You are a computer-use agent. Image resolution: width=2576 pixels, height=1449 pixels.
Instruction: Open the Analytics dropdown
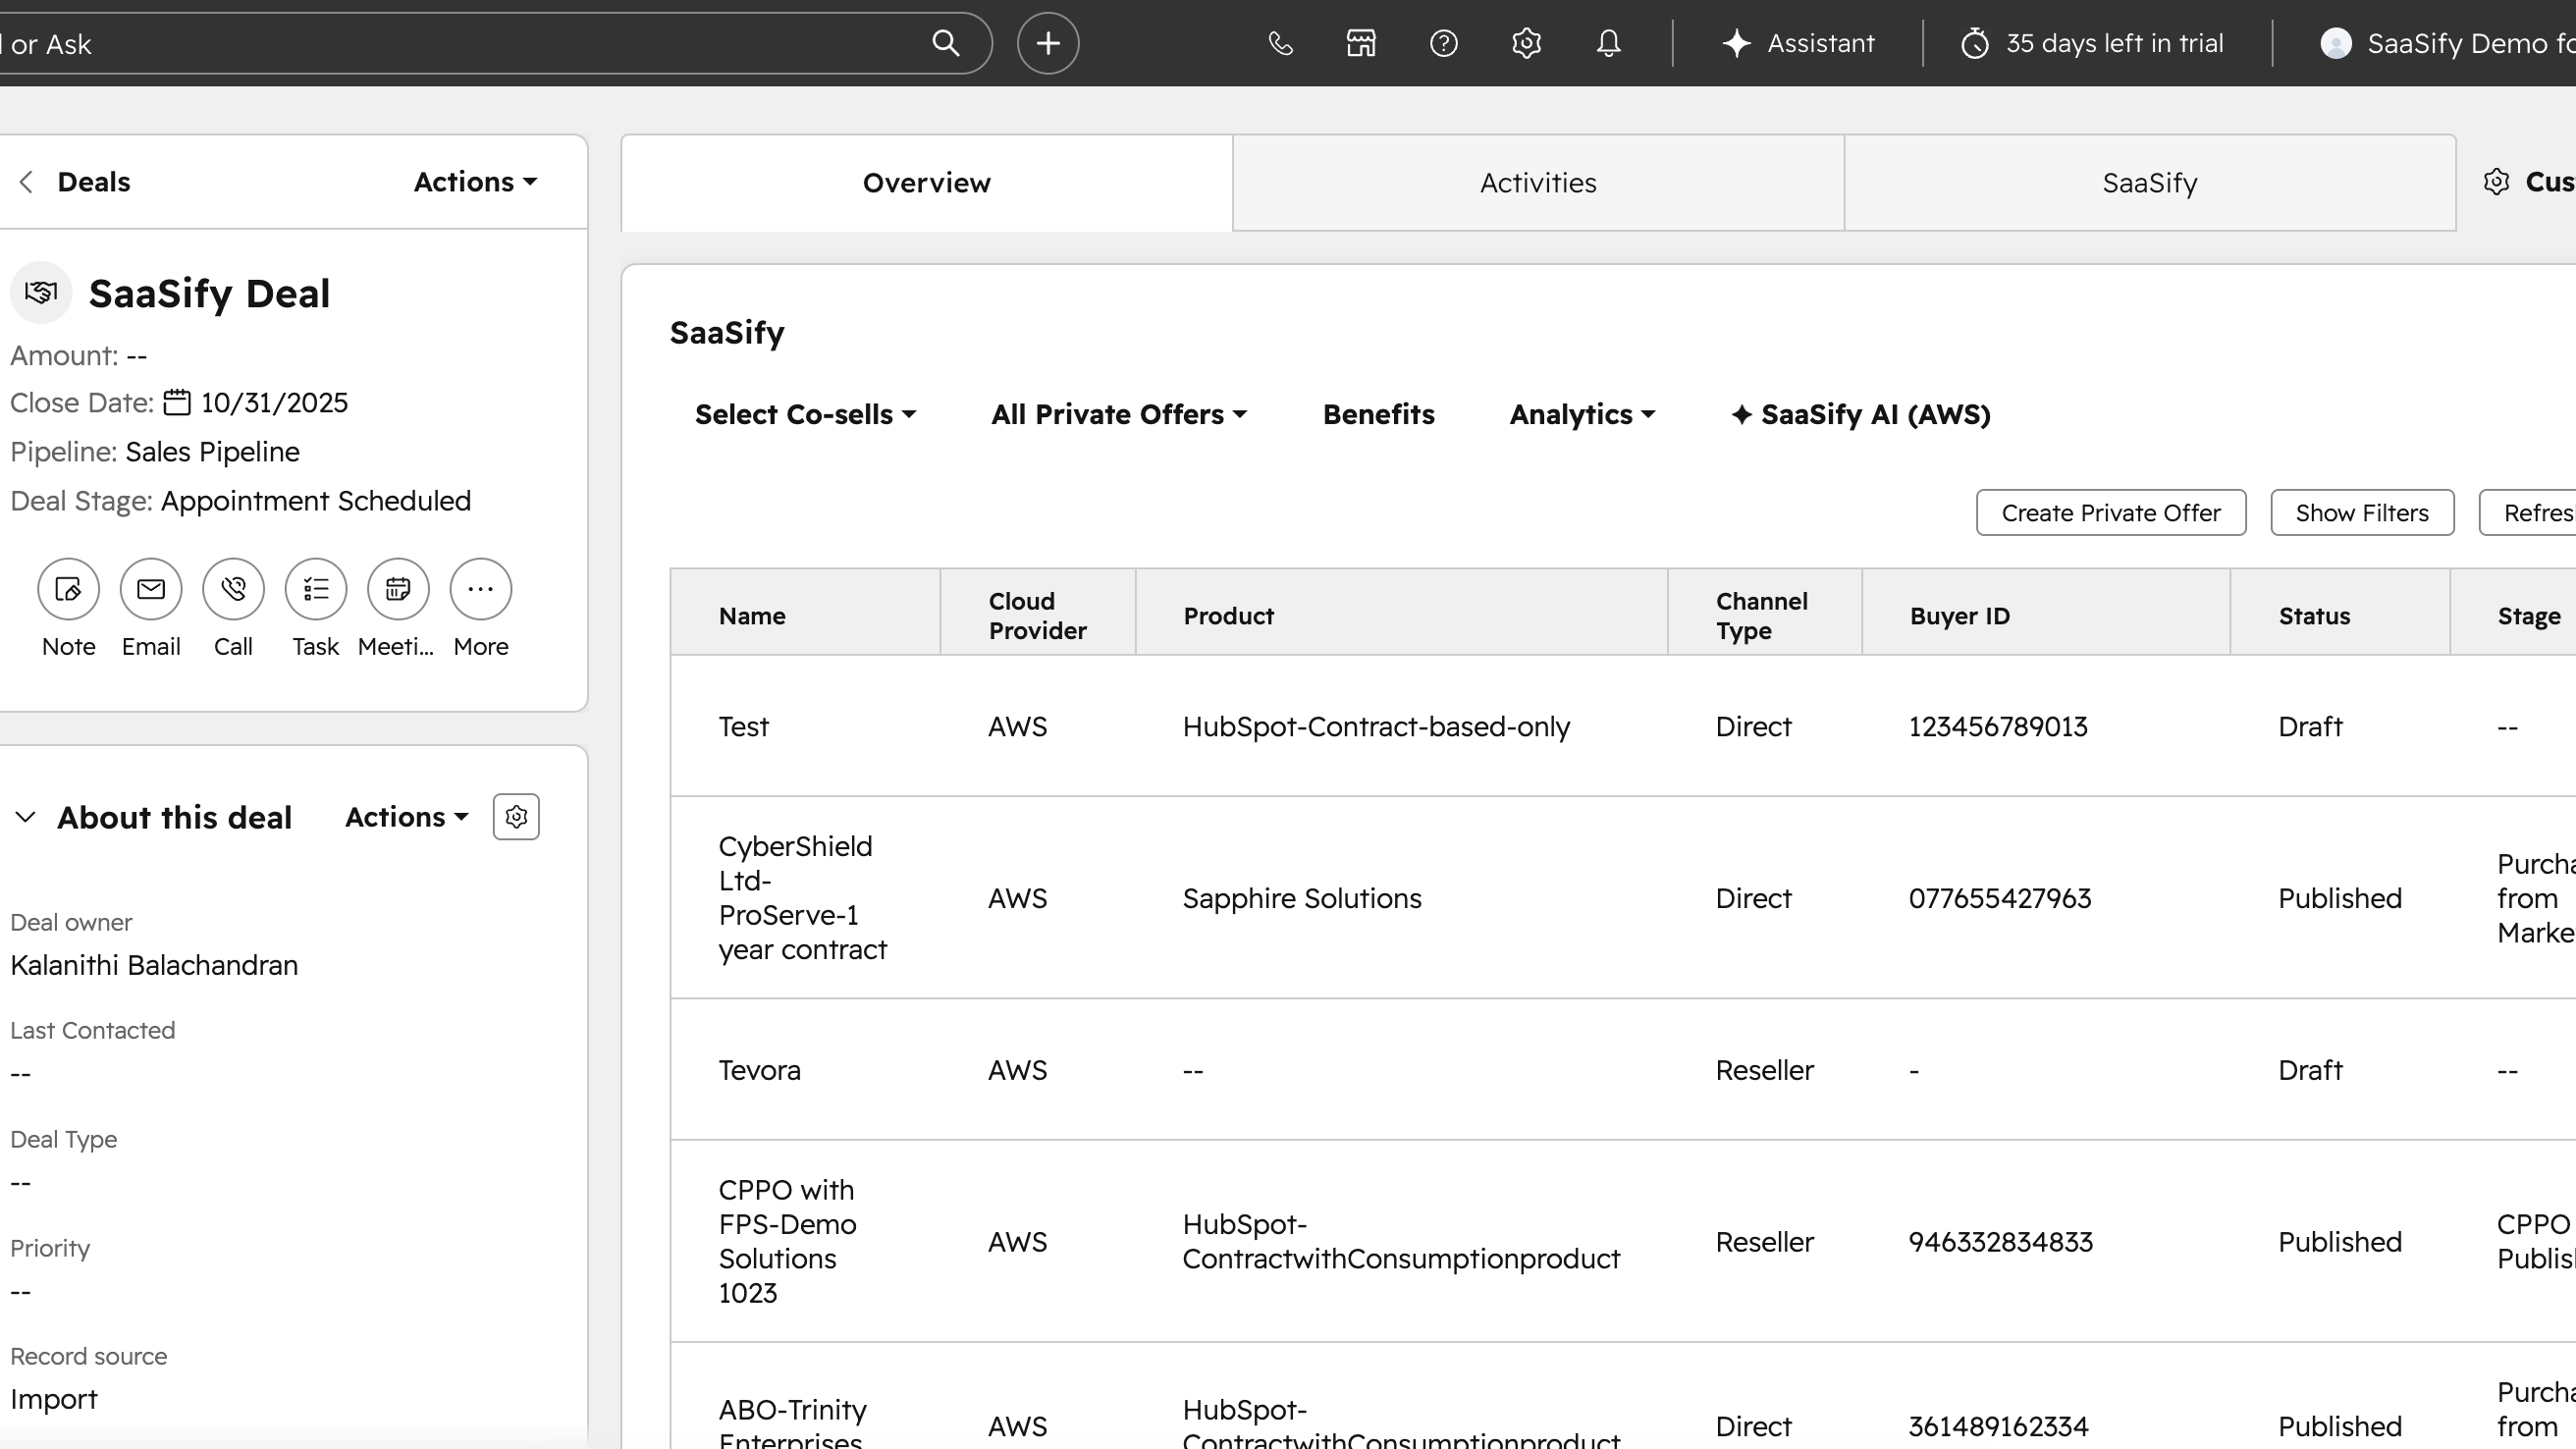click(x=1583, y=414)
